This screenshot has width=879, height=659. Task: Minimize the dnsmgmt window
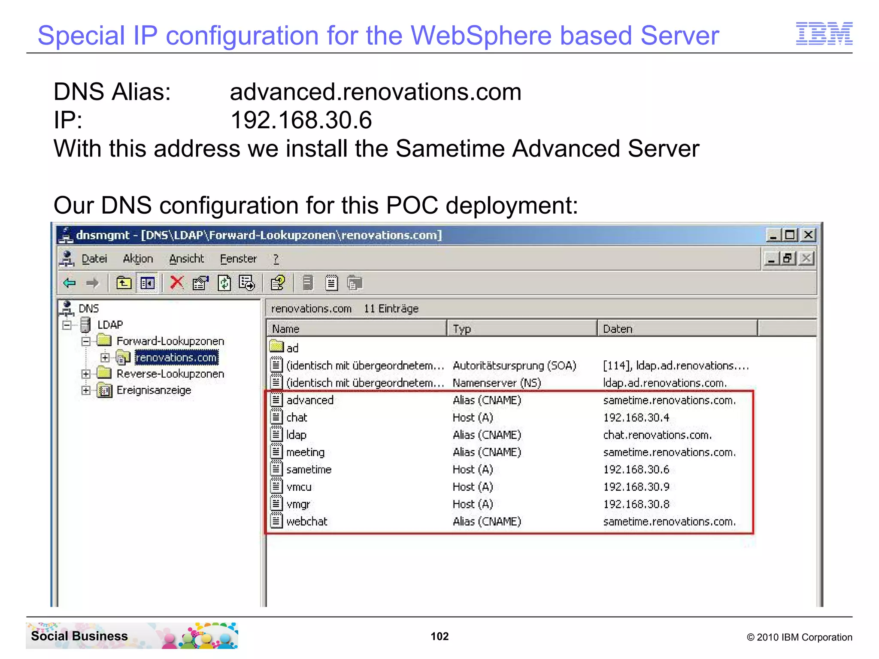click(x=773, y=235)
